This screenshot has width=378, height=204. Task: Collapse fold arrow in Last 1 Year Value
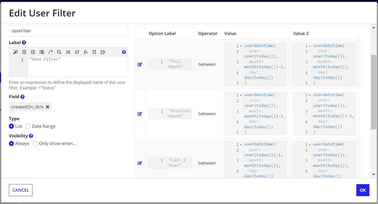coord(241,145)
